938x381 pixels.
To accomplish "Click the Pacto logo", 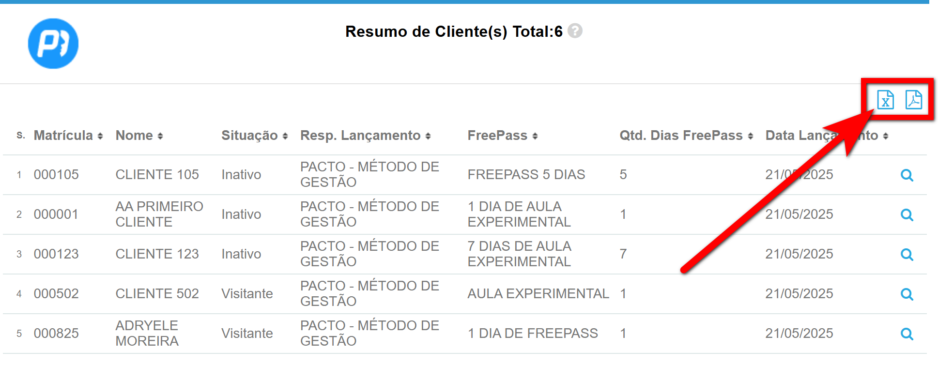I will tap(53, 44).
